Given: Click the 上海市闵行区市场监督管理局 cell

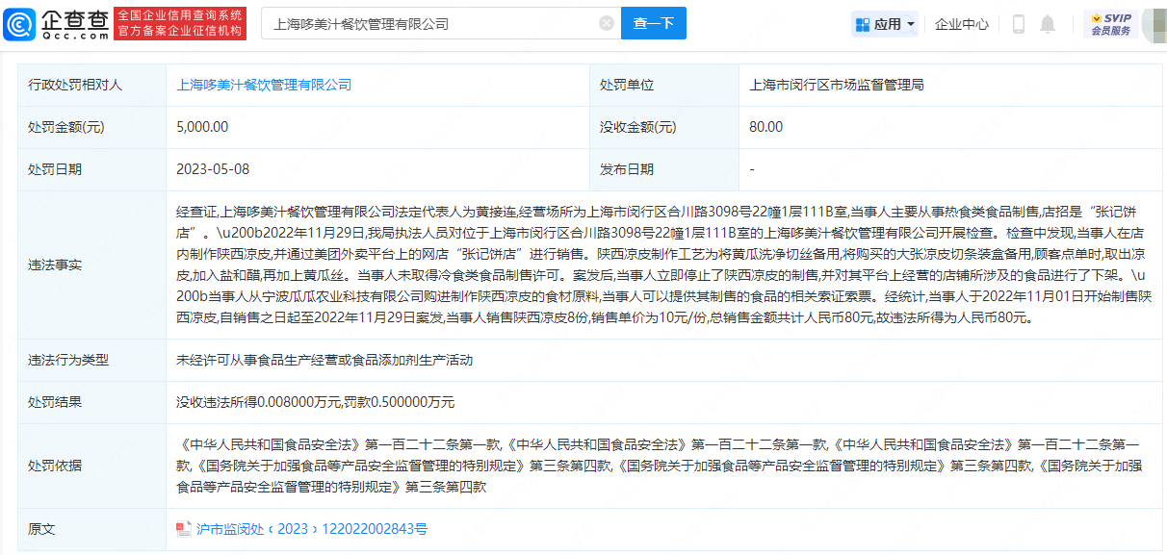Looking at the screenshot, I should [836, 85].
